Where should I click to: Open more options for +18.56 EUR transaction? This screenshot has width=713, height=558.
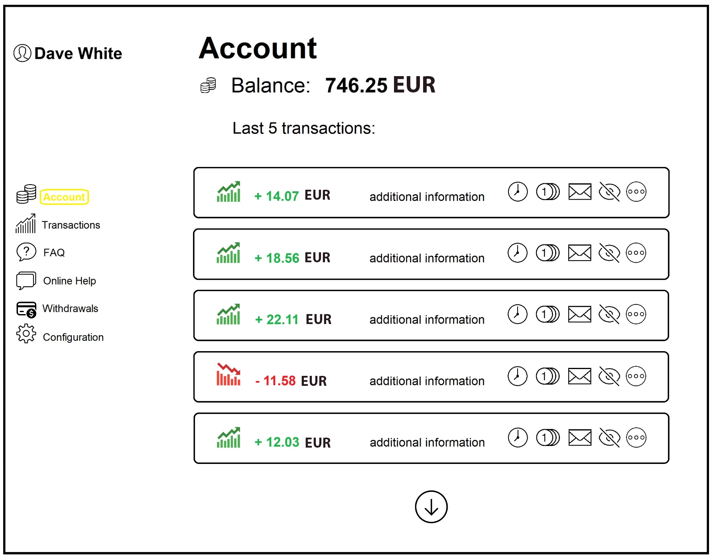636,253
